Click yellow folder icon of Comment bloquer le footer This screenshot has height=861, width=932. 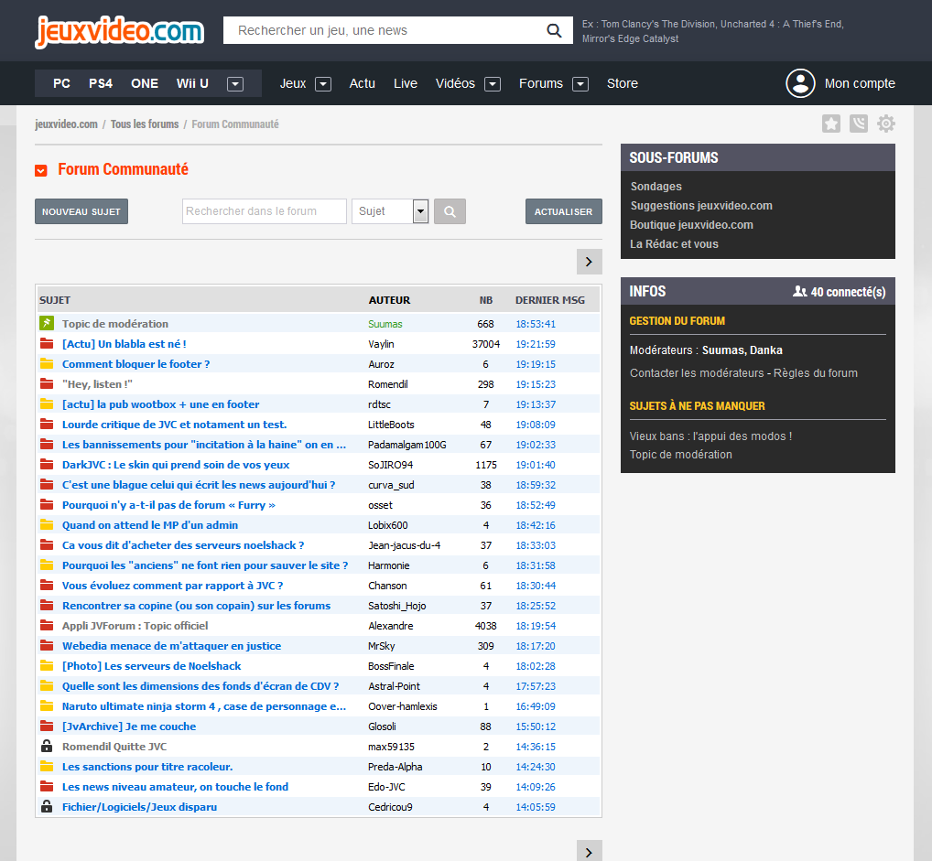click(x=47, y=363)
